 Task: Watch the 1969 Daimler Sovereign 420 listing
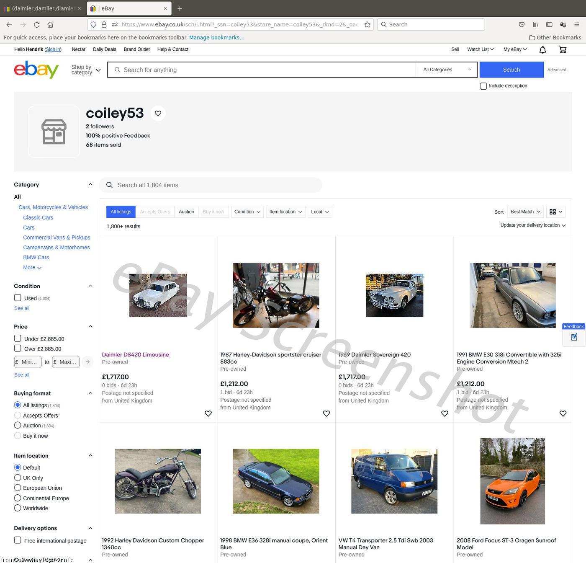445,413
